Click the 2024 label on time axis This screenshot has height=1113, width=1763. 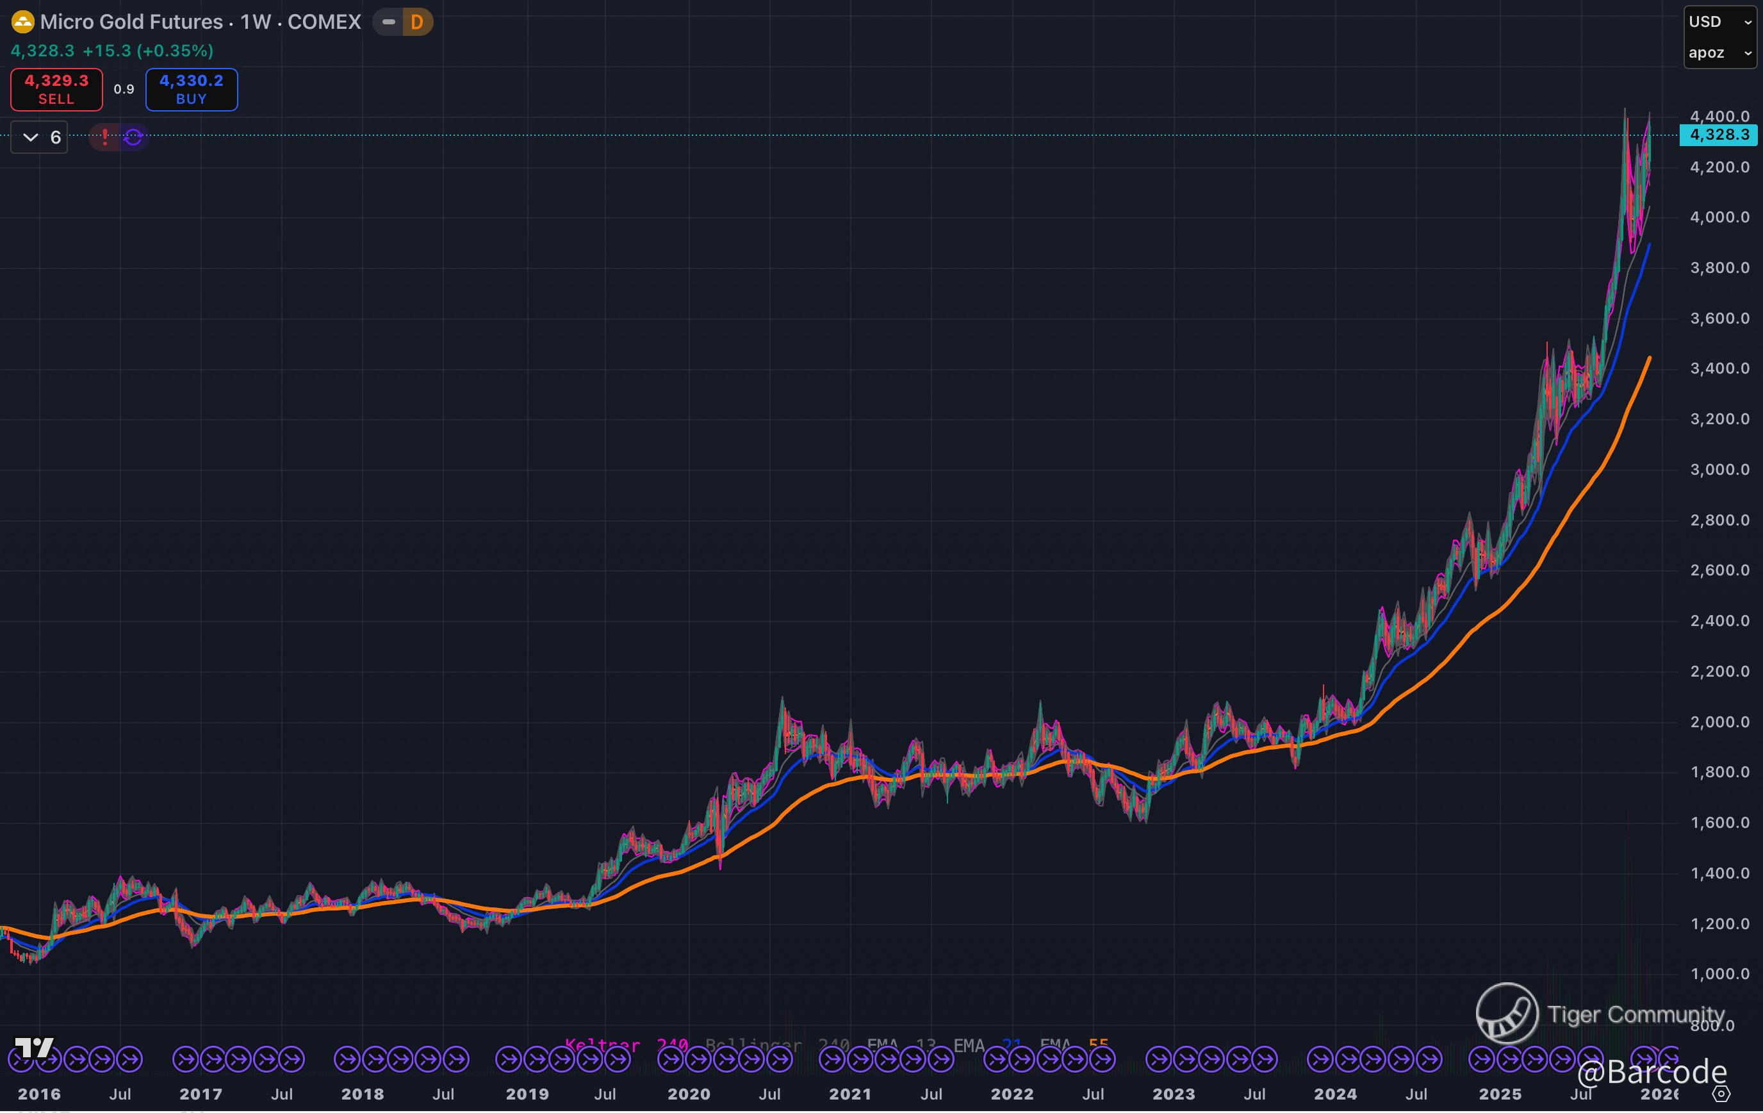1334,1094
